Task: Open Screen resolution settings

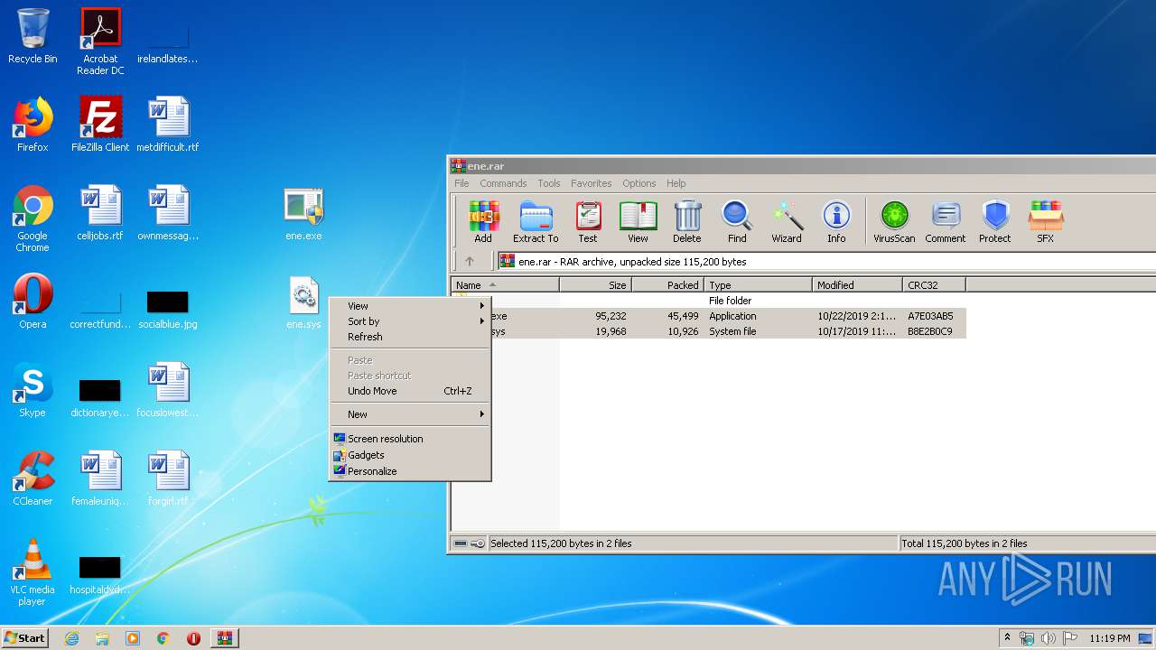Action: click(410, 439)
